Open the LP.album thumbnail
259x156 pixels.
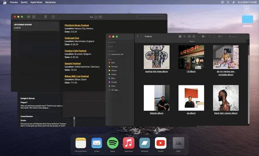coord(191,57)
